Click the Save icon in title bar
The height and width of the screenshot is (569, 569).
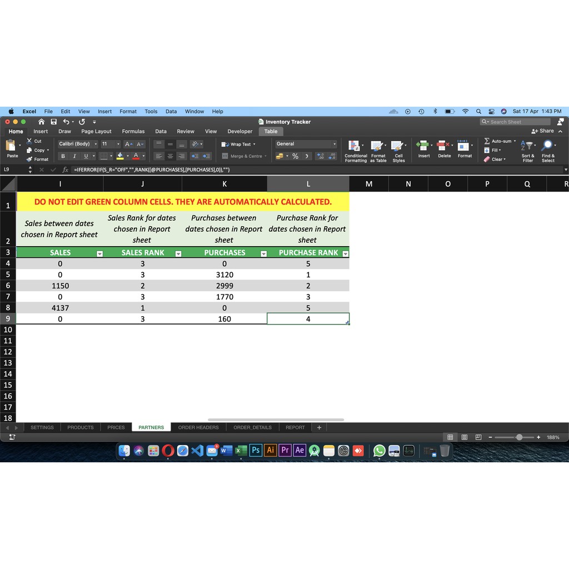[x=54, y=122]
